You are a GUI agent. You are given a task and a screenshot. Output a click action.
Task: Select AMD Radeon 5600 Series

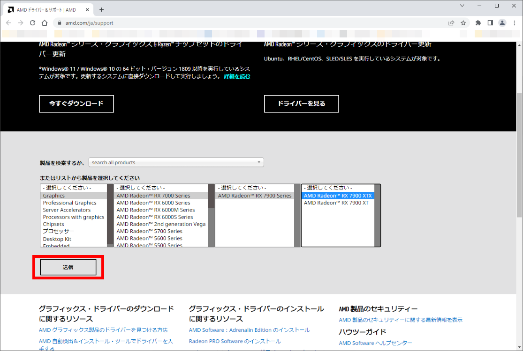[161, 238]
